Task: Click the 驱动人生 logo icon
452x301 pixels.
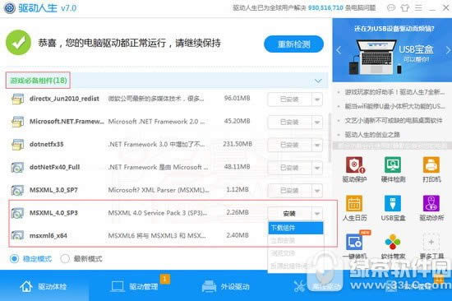Action: point(10,7)
